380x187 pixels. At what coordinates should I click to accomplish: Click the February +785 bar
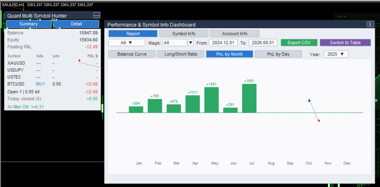[155, 106]
